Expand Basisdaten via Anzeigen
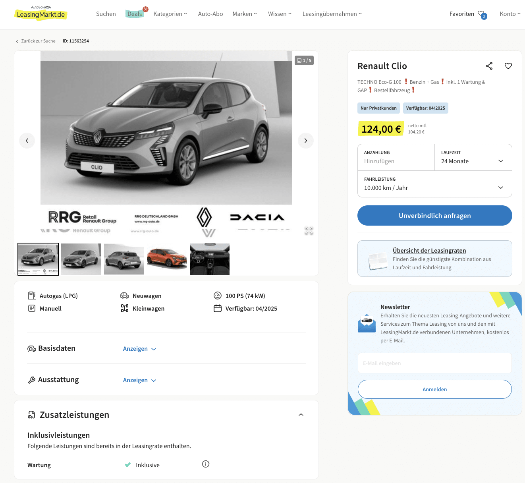Viewport: 525px width, 483px height. (x=140, y=349)
